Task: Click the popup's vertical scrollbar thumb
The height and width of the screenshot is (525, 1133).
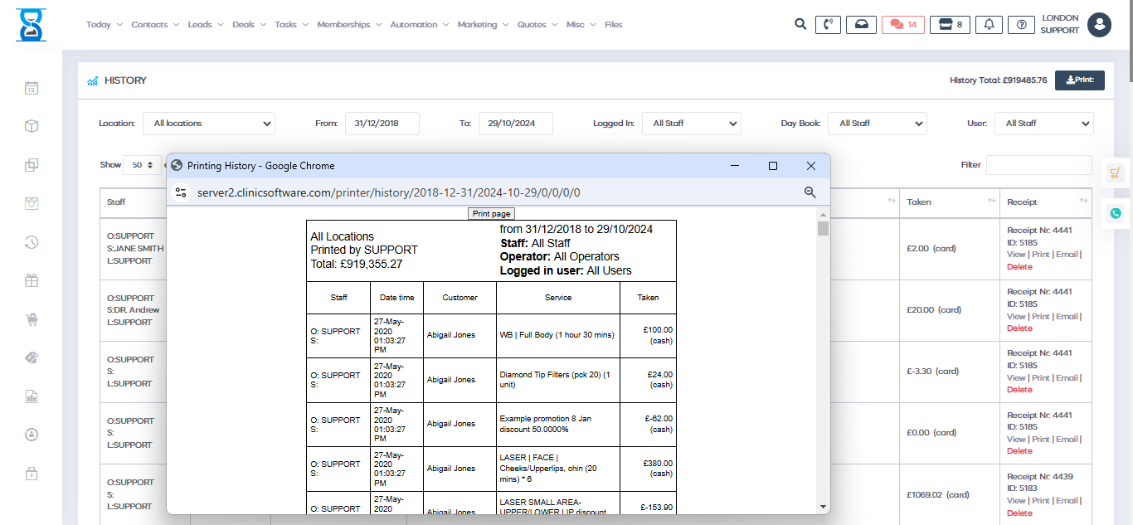Action: pos(823,229)
